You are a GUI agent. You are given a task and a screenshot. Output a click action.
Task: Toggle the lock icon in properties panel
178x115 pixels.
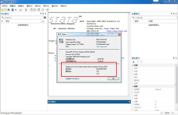pyautogui.click(x=133, y=62)
